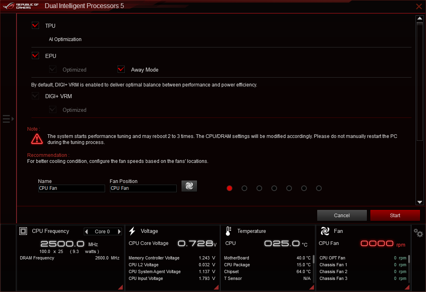Open the settings gear icon

tap(418, 233)
